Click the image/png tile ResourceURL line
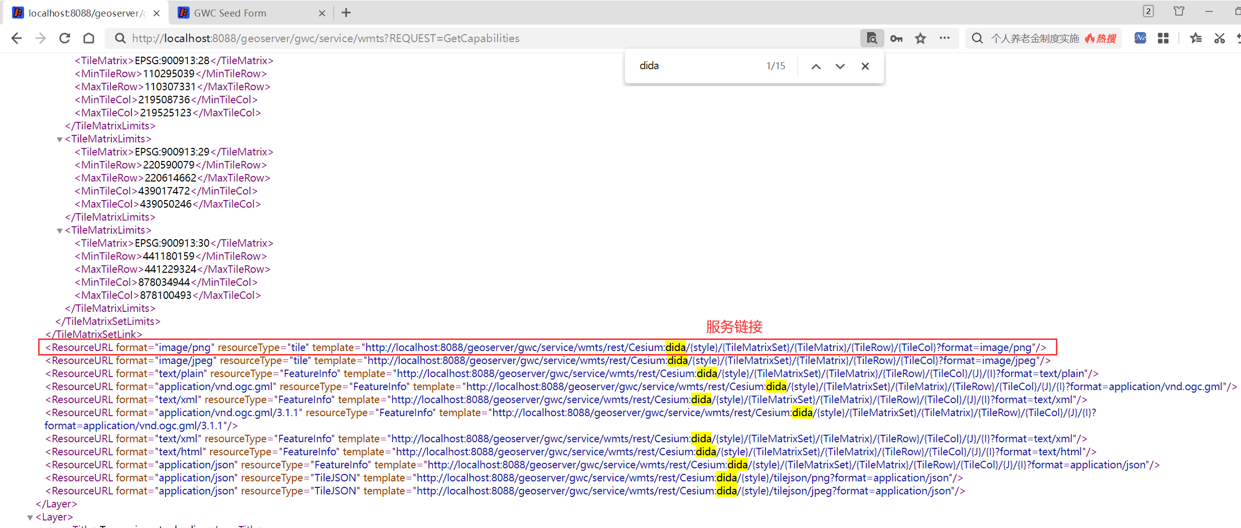This screenshot has height=528, width=1241. tap(546, 347)
